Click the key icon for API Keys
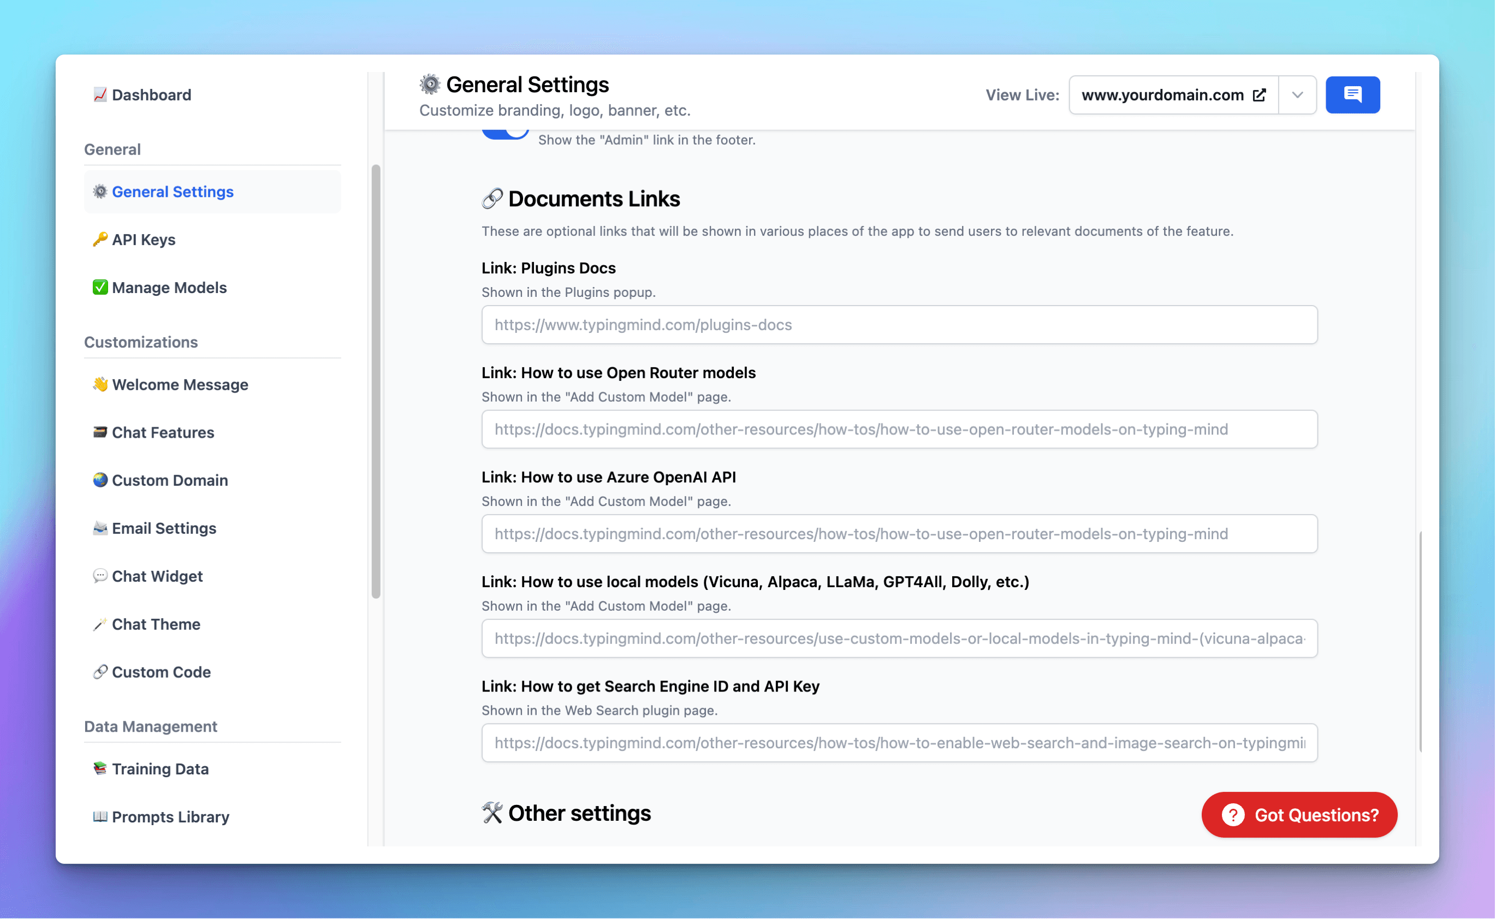 click(100, 240)
